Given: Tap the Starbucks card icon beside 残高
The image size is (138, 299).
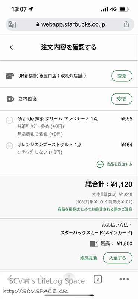Looking at the screenshot, I should (94, 244).
